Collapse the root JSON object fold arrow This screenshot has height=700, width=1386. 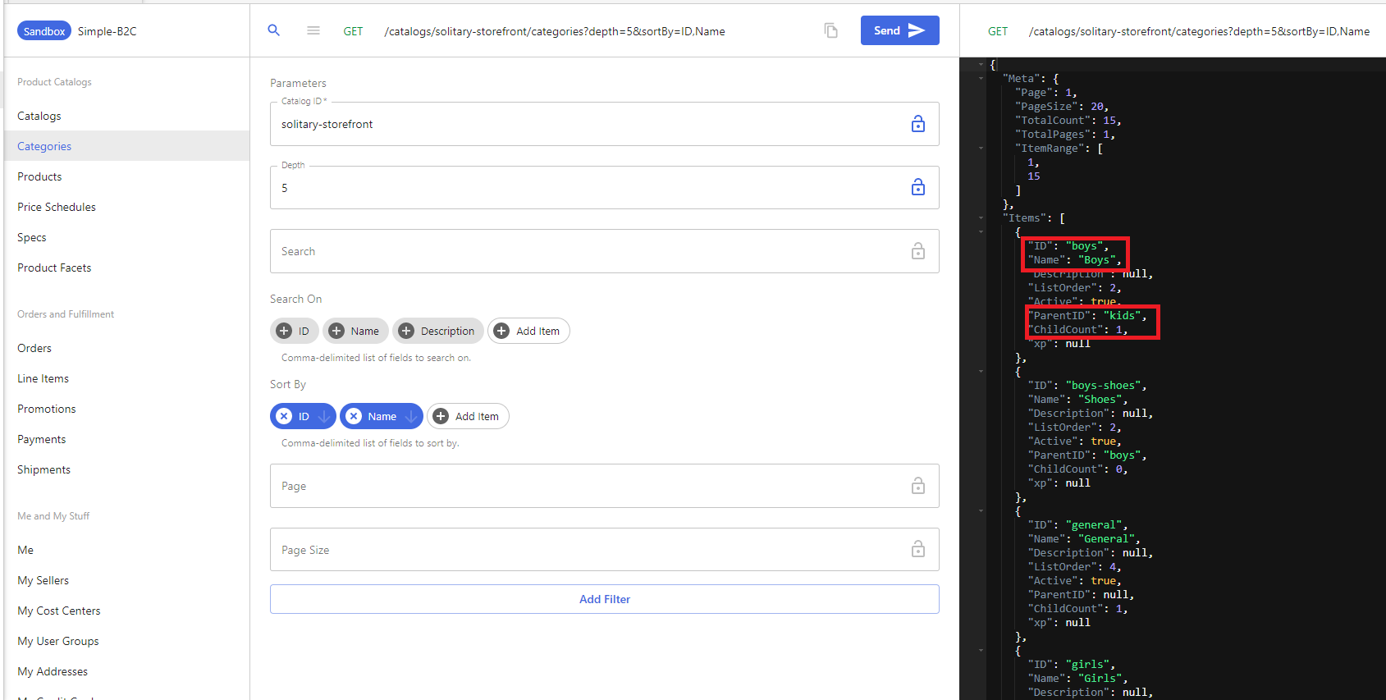981,64
